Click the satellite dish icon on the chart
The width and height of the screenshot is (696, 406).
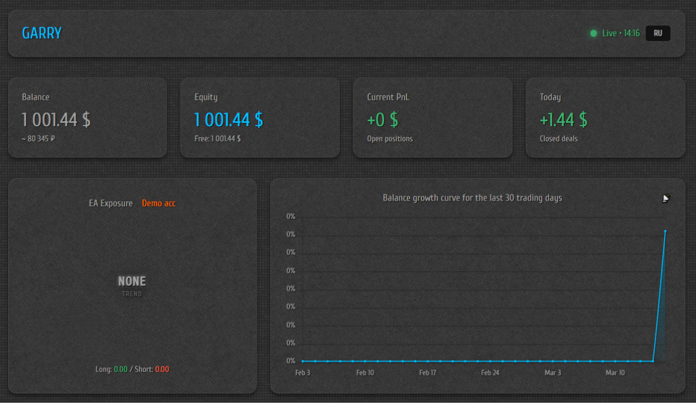coord(666,198)
